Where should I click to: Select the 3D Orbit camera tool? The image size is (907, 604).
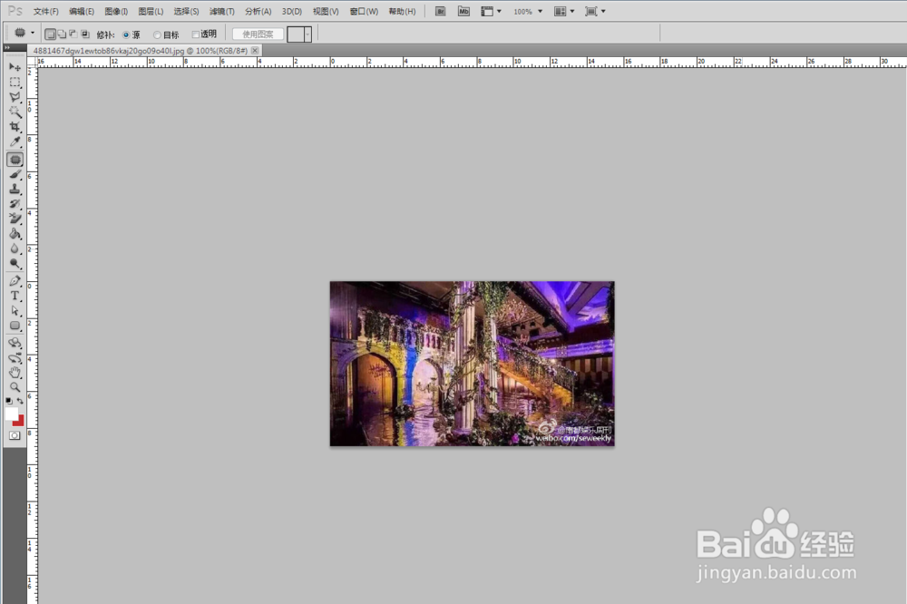[x=15, y=357]
